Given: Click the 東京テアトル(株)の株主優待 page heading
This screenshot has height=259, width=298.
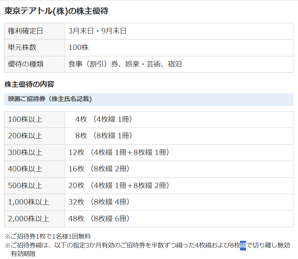Looking at the screenshot, I should tap(56, 11).
